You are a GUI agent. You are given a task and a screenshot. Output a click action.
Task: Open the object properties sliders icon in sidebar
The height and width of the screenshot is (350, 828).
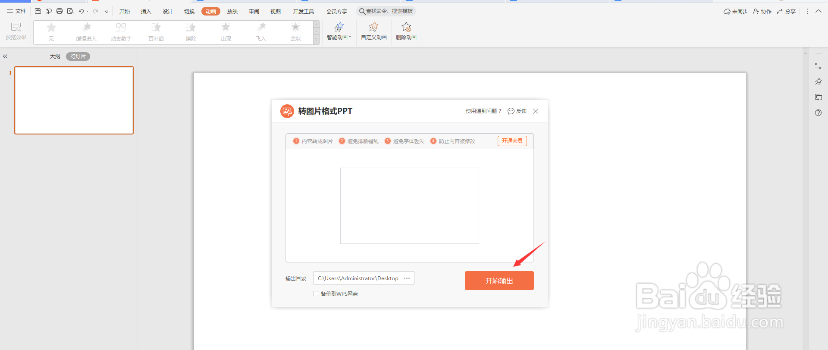tap(819, 66)
